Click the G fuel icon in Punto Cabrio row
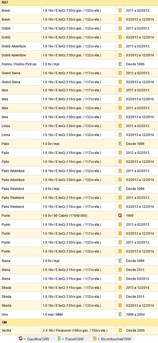Viewport: 158px width, 343px height. [x=120, y=216]
